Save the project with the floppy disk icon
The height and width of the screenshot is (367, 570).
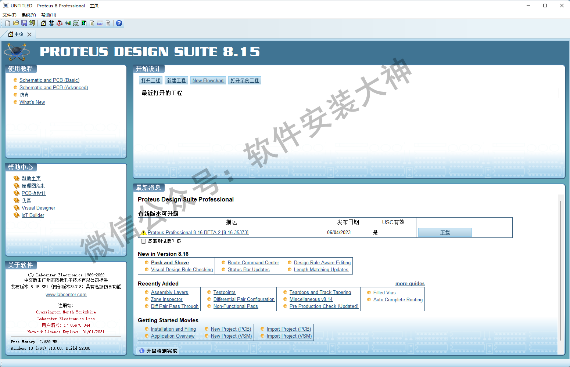[x=24, y=23]
